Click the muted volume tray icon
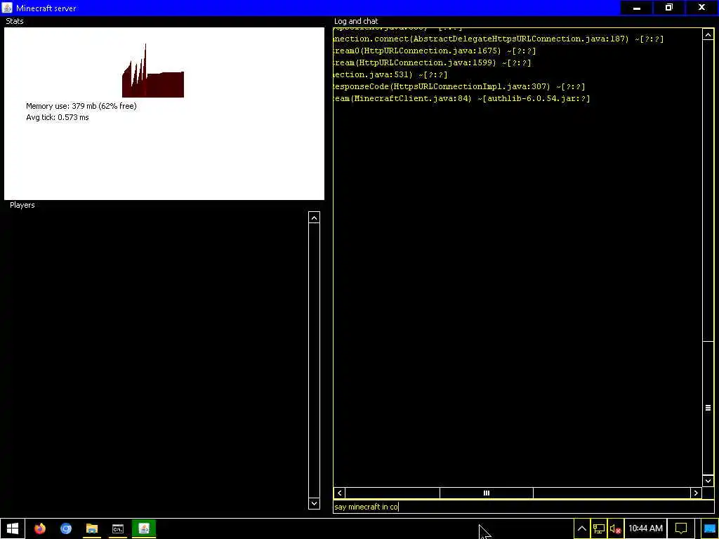 [x=615, y=528]
